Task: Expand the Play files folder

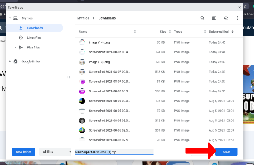Action: coord(15,47)
